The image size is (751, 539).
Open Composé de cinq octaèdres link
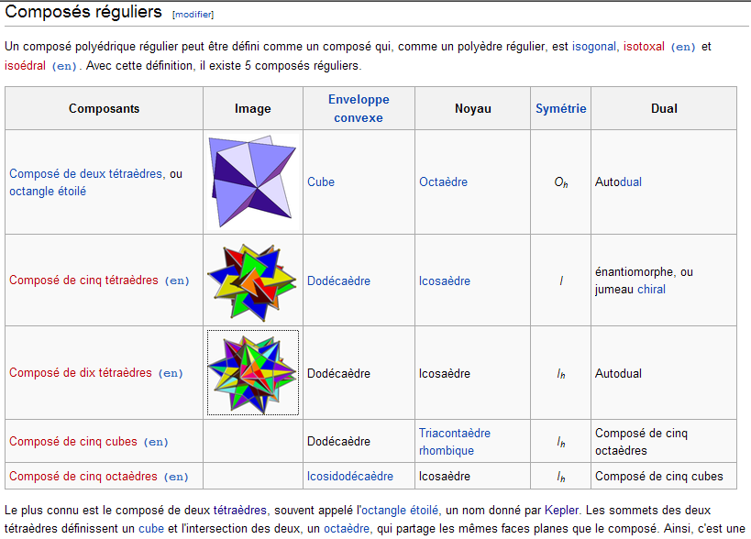tap(83, 477)
